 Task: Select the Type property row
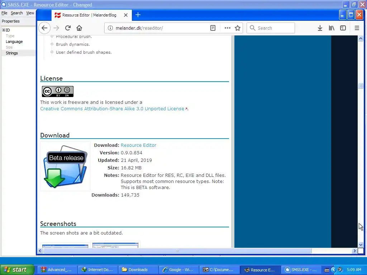(10, 36)
